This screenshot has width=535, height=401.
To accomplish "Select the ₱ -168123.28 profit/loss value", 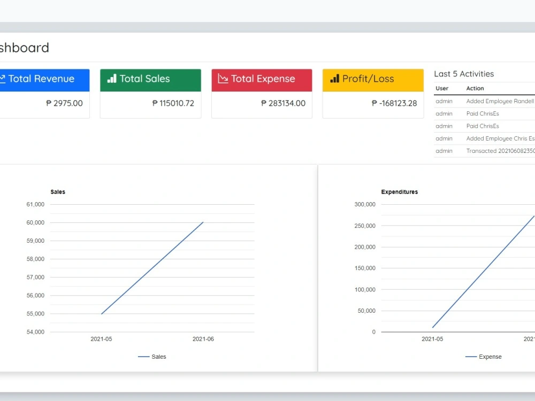I will (x=394, y=103).
